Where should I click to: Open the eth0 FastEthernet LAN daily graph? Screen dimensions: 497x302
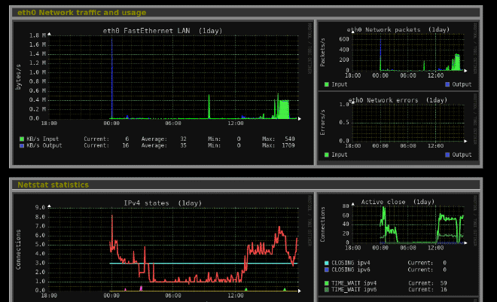click(x=163, y=93)
